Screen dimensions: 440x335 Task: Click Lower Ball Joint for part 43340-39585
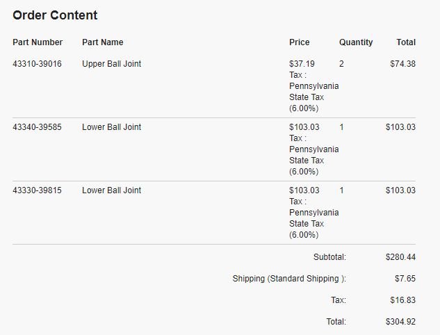pyautogui.click(x=112, y=126)
